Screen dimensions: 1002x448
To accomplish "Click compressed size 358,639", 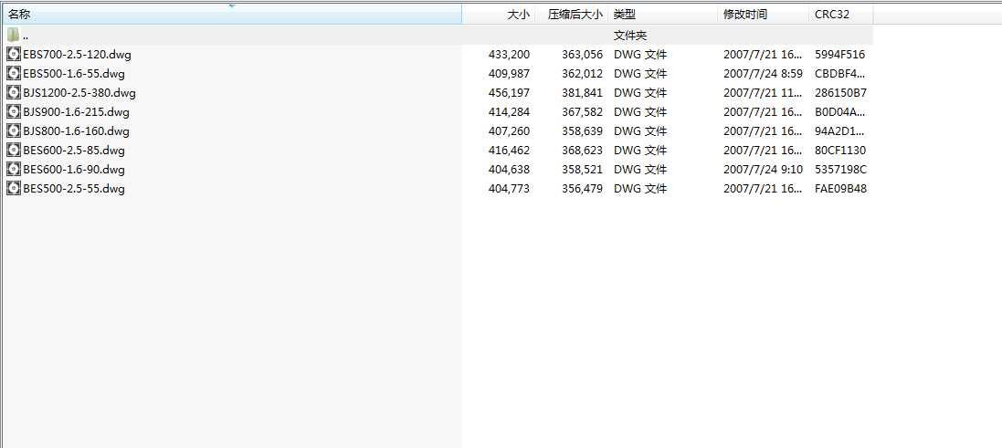I will coord(582,130).
